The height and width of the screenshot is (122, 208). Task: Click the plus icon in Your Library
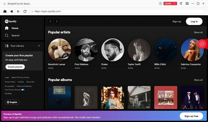pyautogui.click(x=39, y=46)
